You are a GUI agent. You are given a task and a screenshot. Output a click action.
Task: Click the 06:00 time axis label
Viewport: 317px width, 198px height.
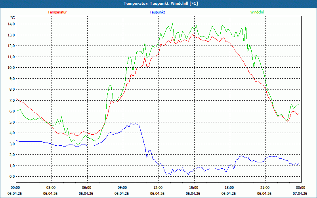click(86, 188)
